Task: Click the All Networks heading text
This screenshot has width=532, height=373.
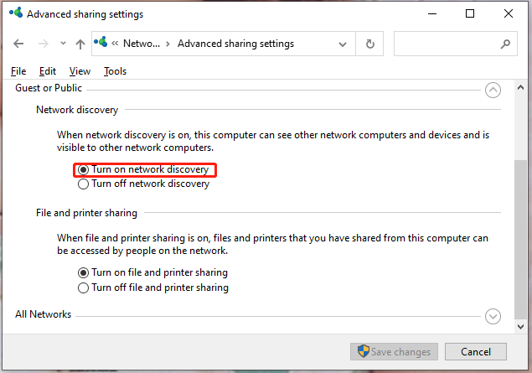Action: [x=43, y=314]
